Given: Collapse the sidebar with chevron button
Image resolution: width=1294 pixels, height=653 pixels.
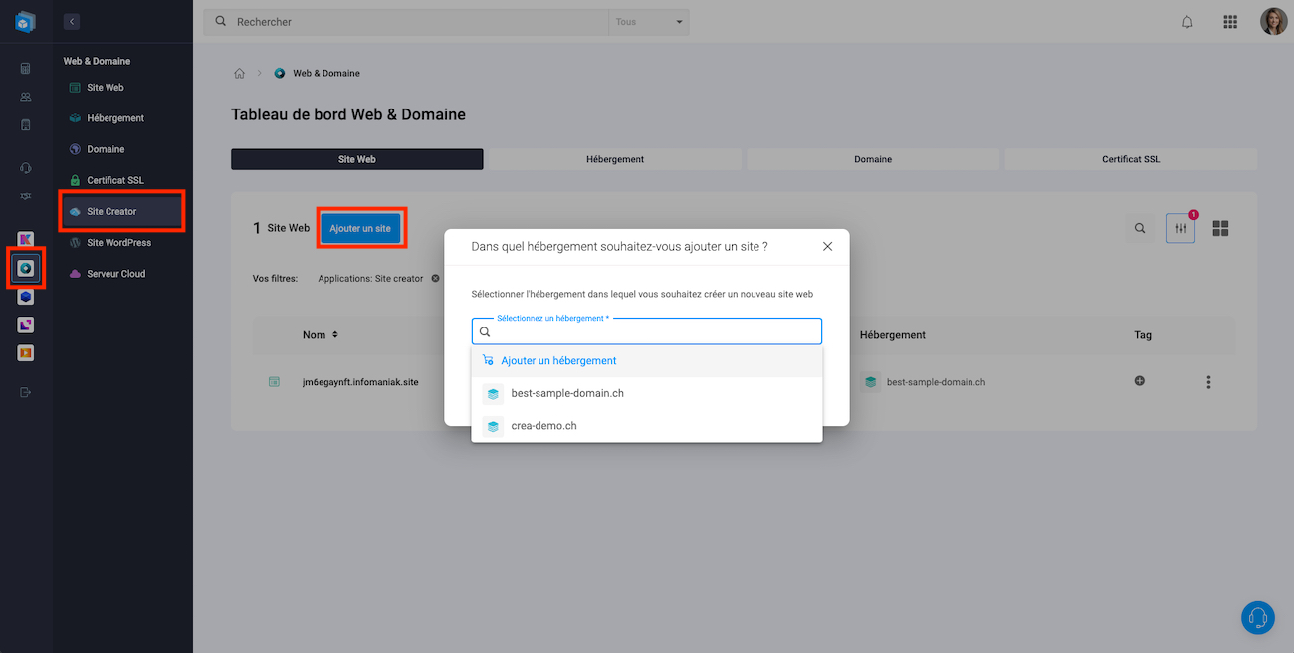Looking at the screenshot, I should point(72,21).
